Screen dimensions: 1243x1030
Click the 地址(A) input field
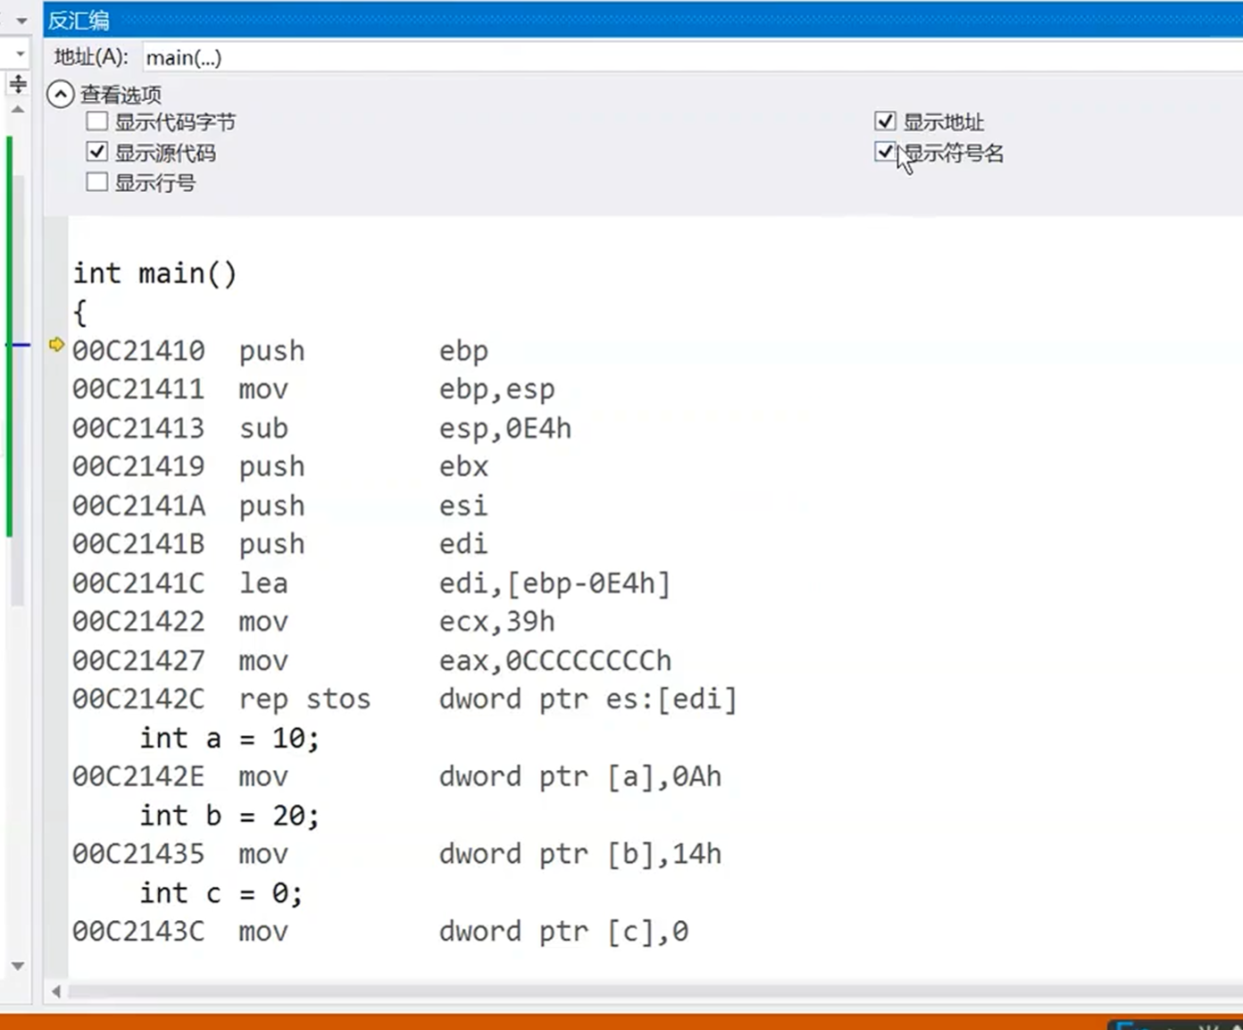click(x=692, y=57)
